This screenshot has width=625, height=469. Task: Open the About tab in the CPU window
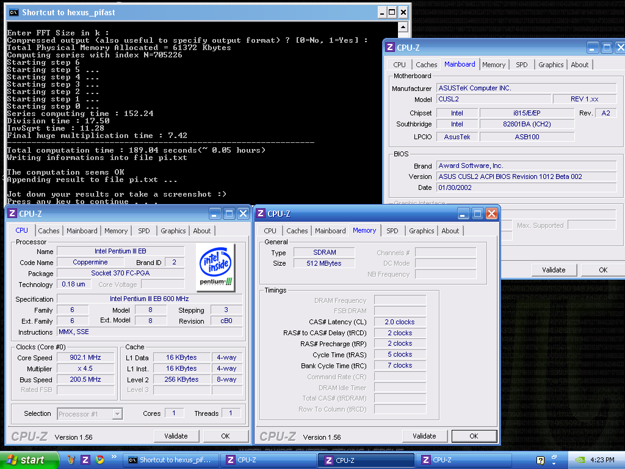pos(201,231)
